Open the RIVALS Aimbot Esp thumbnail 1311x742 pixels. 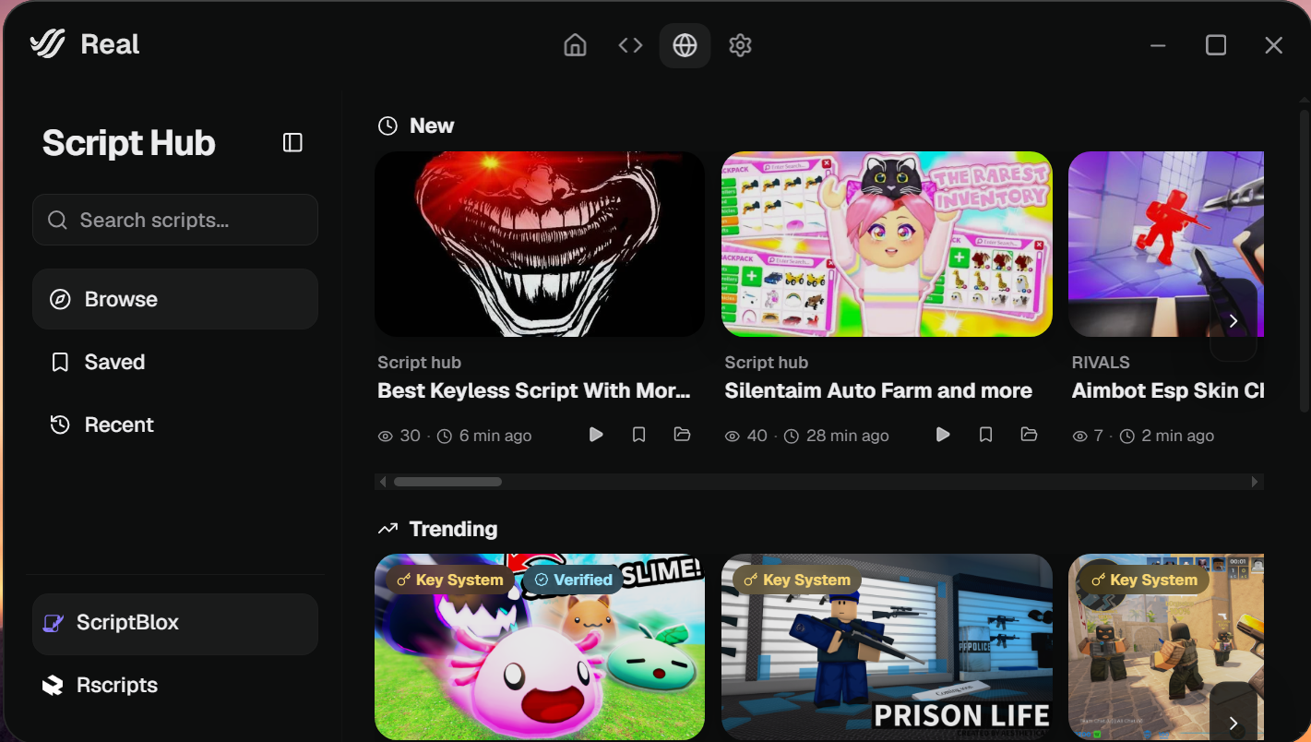point(1166,244)
